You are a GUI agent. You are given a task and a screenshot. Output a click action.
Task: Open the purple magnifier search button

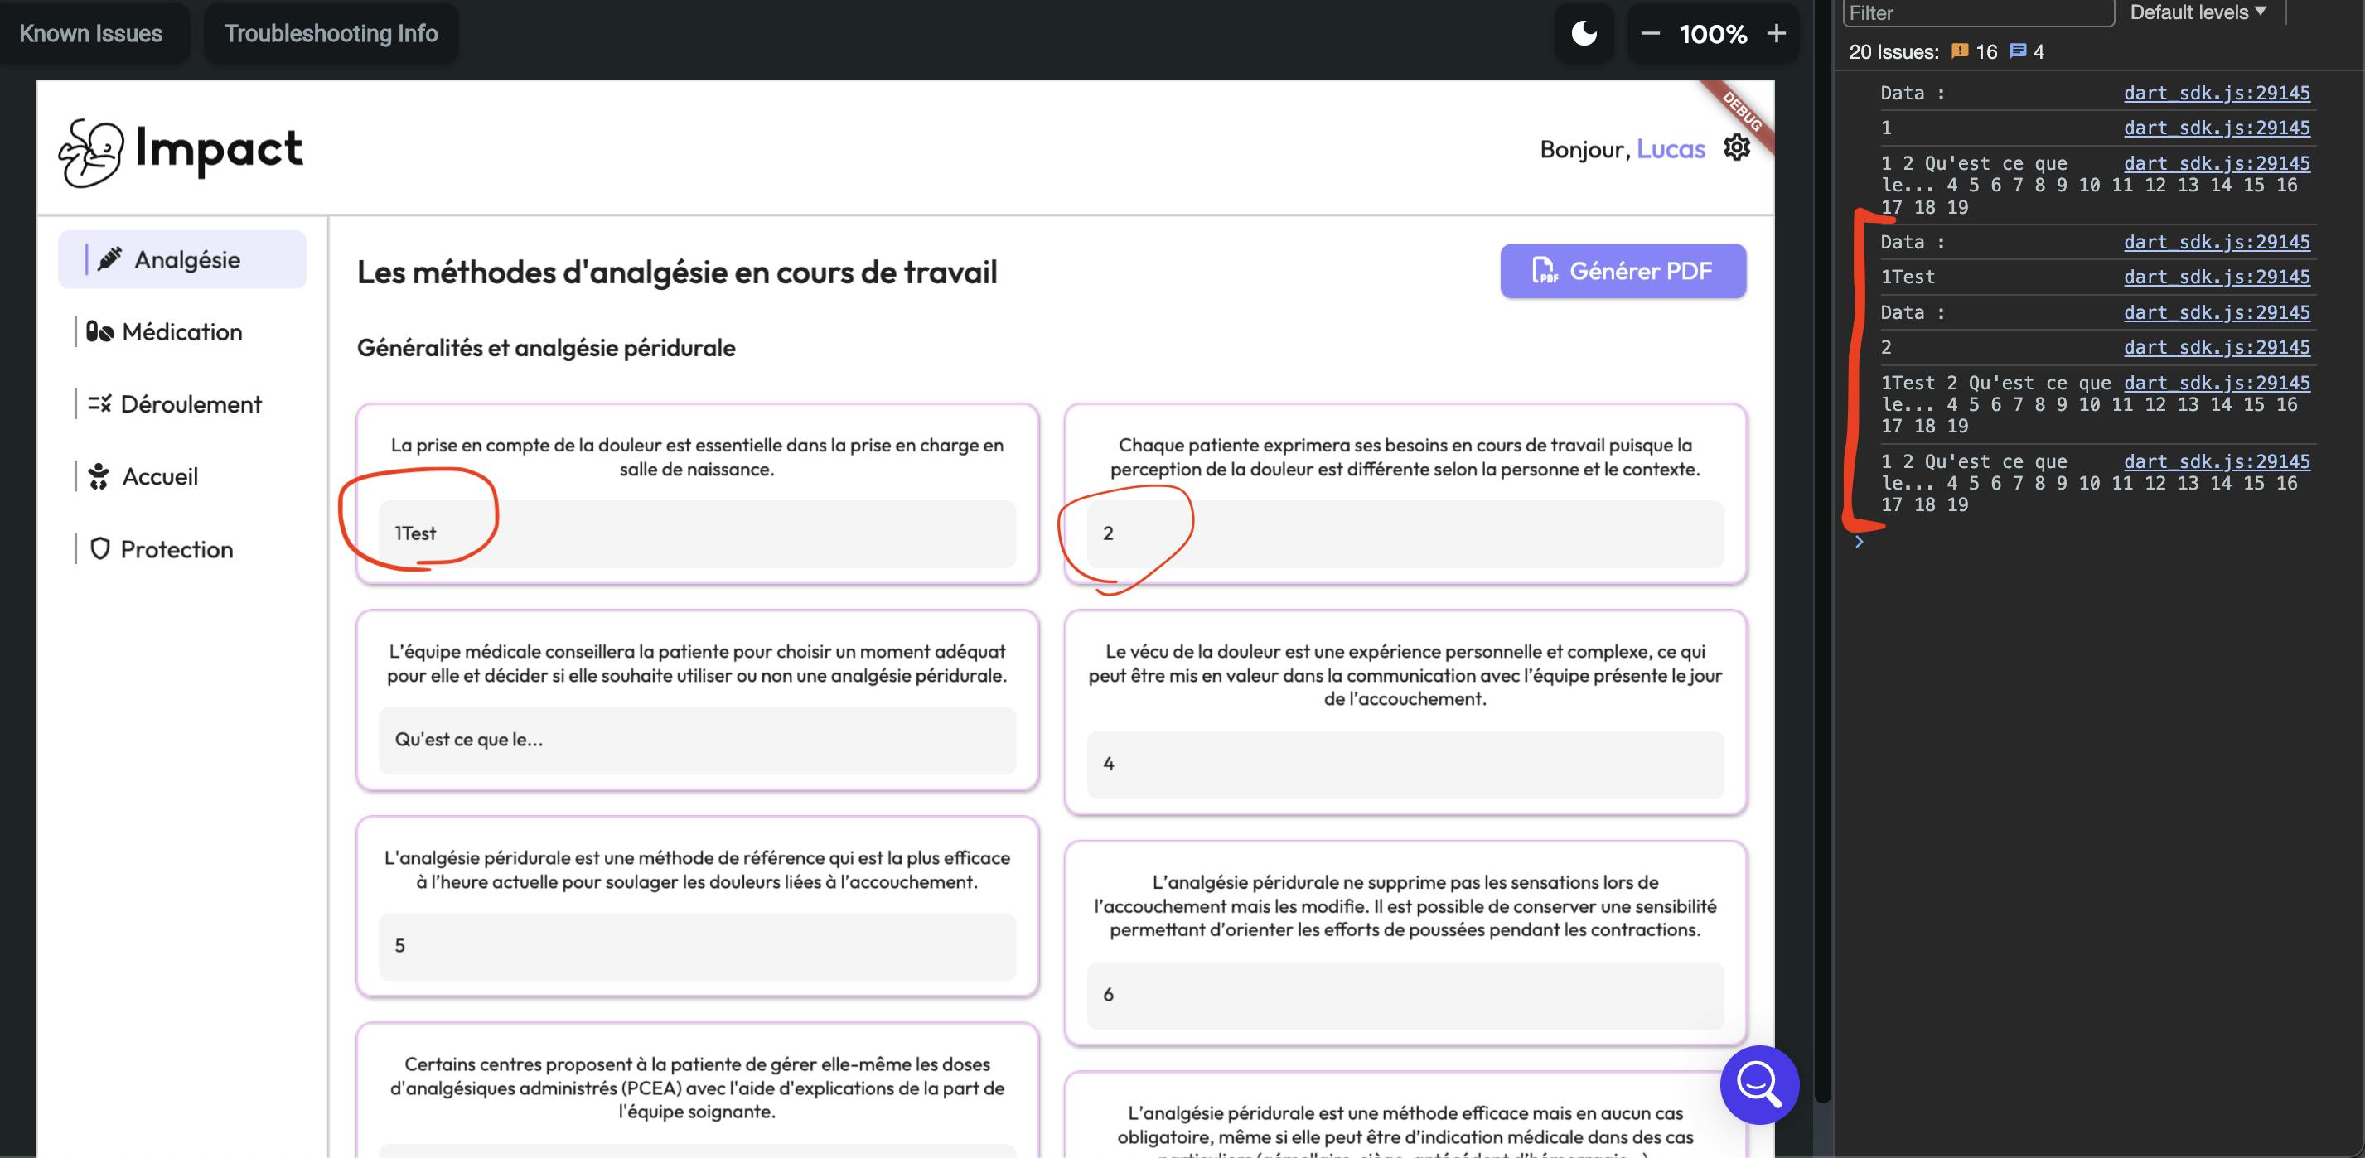pyautogui.click(x=1758, y=1084)
